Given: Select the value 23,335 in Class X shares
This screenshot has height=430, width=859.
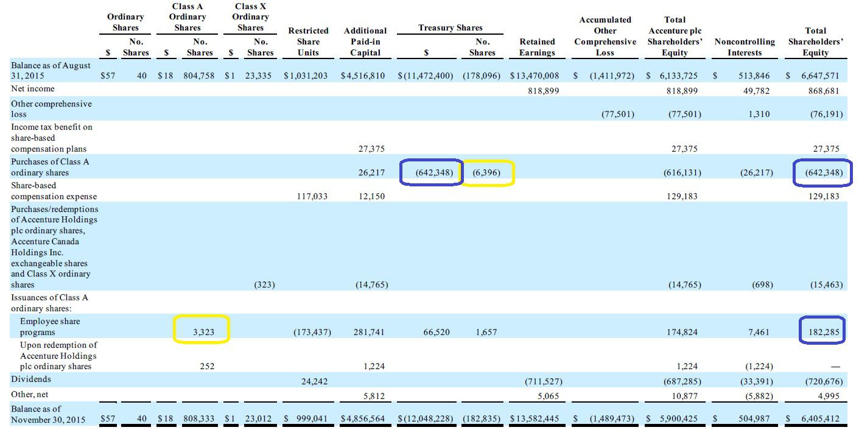Looking at the screenshot, I should click(259, 76).
